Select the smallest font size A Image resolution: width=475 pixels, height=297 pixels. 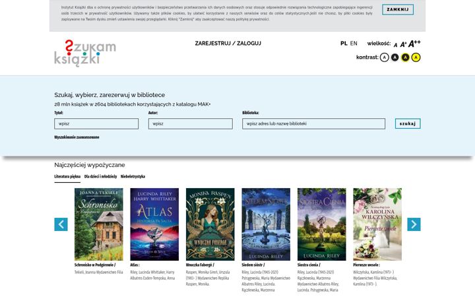[x=395, y=45]
